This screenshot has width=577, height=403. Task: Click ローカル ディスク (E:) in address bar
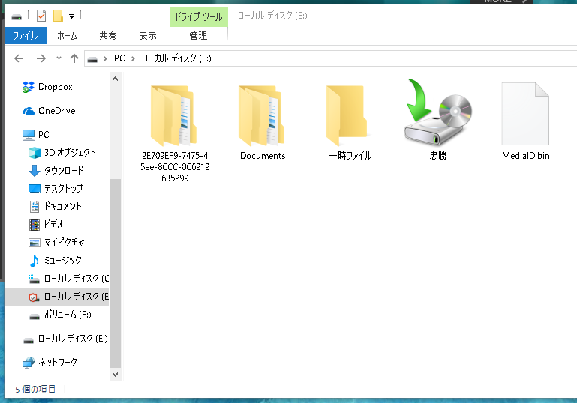pyautogui.click(x=176, y=58)
